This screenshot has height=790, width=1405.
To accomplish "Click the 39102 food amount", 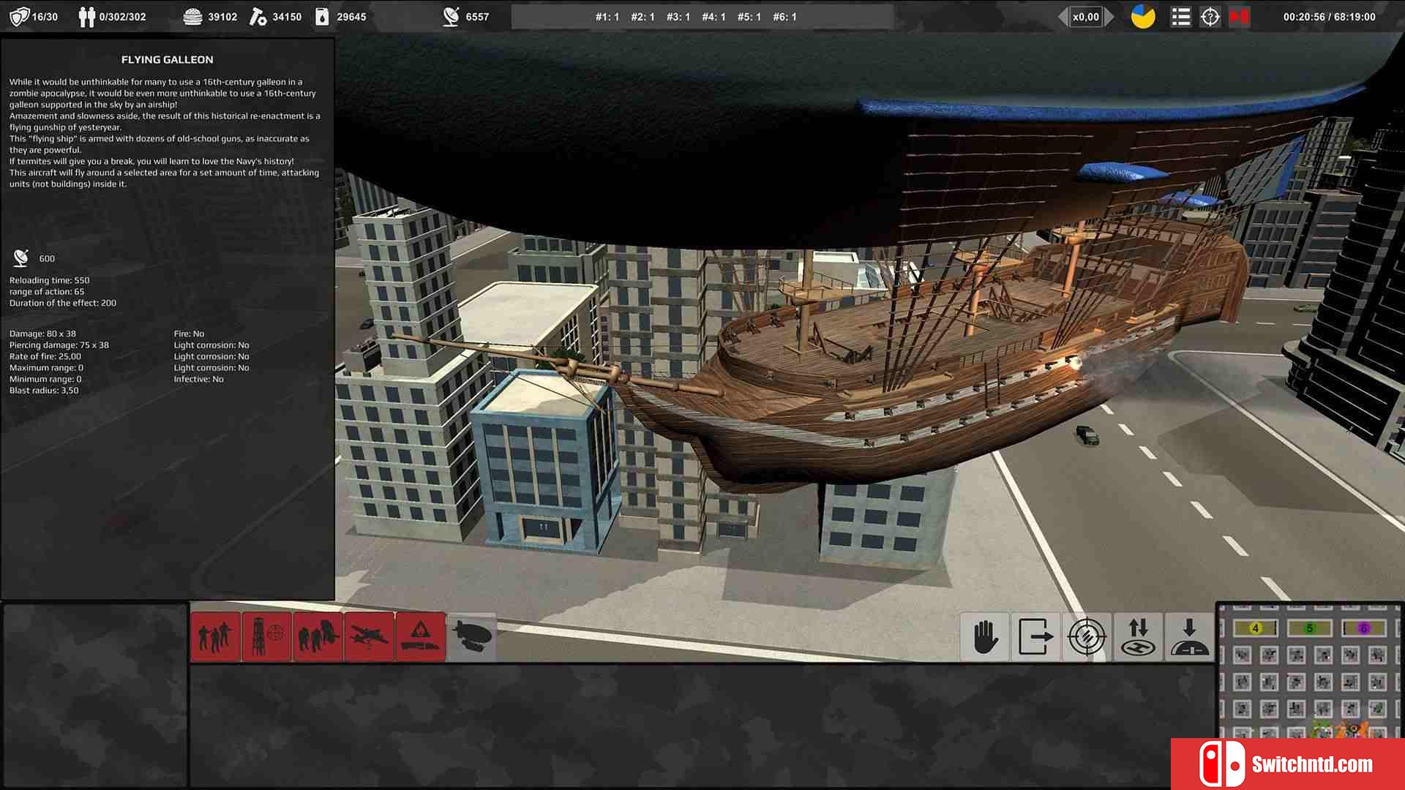I will click(x=222, y=16).
